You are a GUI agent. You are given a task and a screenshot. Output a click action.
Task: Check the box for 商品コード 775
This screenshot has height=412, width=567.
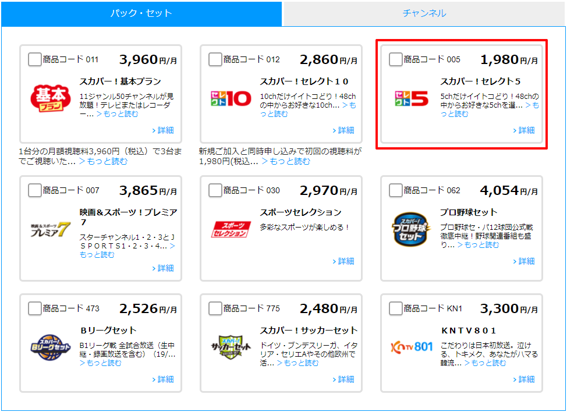coord(215,308)
